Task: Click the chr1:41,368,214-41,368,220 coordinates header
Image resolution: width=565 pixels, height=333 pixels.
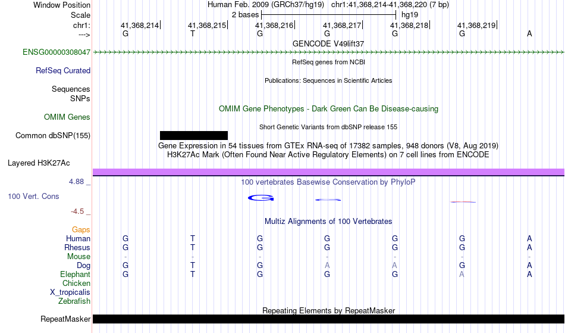Action: [390, 5]
